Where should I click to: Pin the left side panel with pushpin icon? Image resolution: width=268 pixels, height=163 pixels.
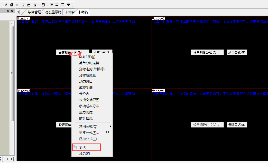8,11
